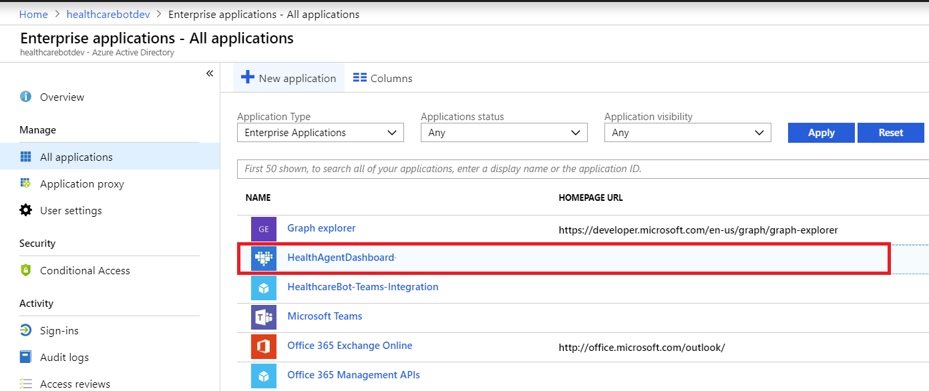Open the Microsoft Teams application
The image size is (929, 391).
(325, 316)
